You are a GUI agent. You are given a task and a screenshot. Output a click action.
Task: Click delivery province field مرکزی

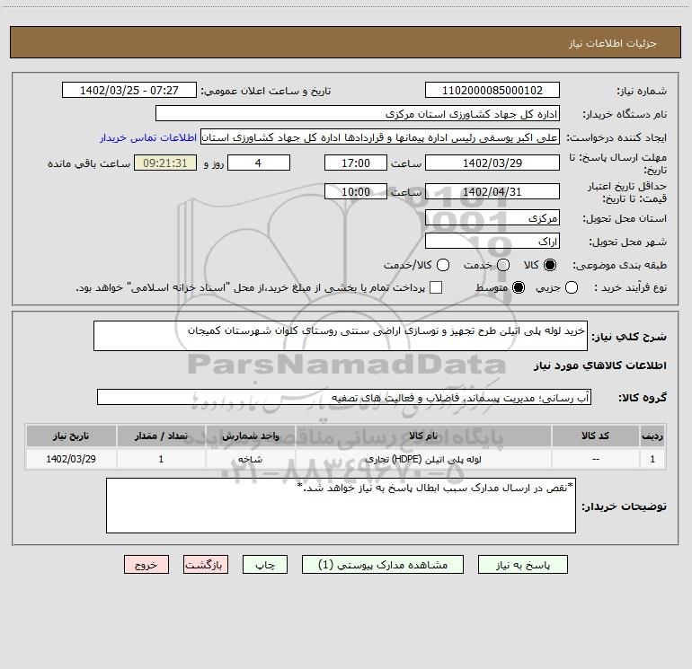pyautogui.click(x=492, y=217)
